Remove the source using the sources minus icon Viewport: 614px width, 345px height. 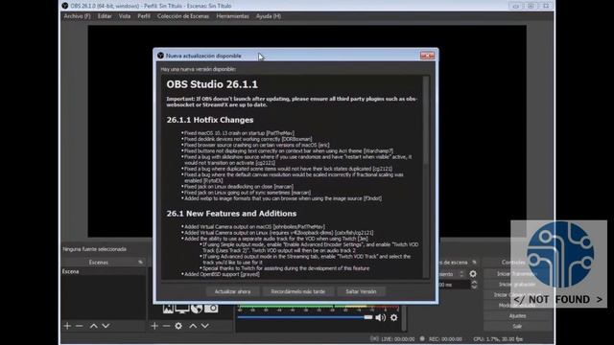click(x=166, y=326)
